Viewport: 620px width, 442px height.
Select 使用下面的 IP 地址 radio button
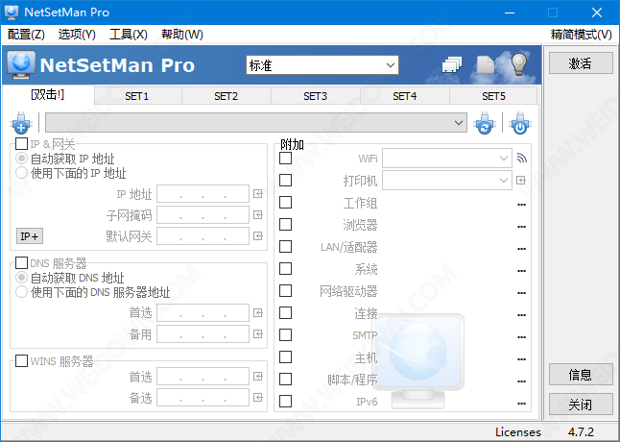coord(21,173)
